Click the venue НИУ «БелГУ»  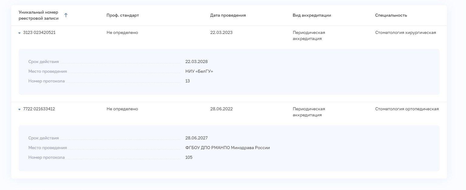click(x=199, y=71)
